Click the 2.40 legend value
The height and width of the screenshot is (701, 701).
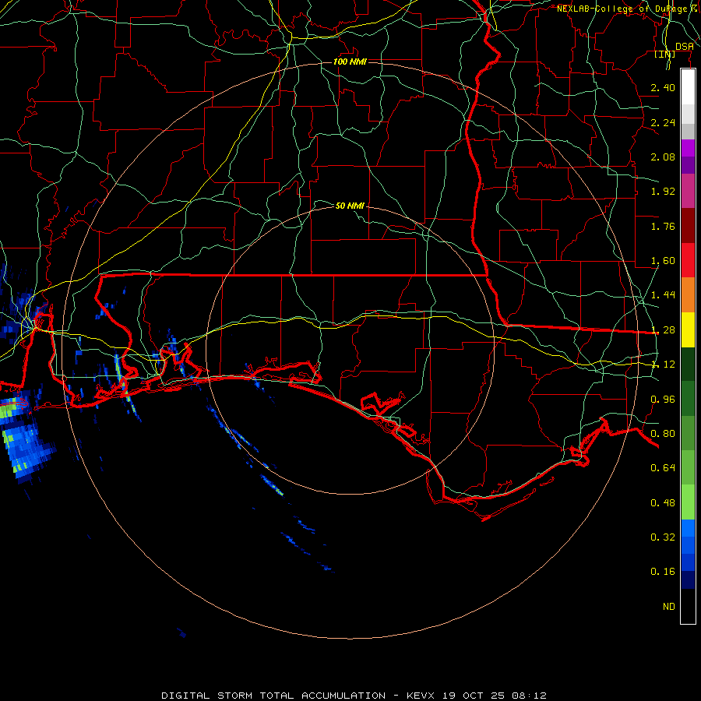point(663,87)
